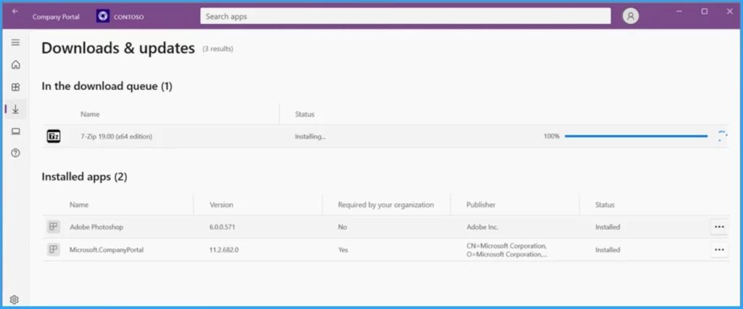The width and height of the screenshot is (743, 309).
Task: Click the 7-Zip app icon
Action: pyautogui.click(x=54, y=136)
